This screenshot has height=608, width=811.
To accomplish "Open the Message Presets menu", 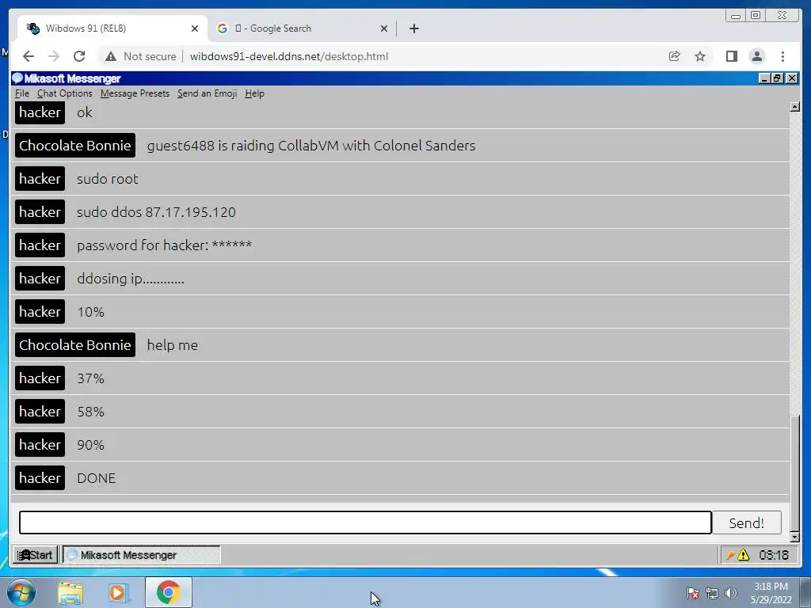I will point(135,93).
